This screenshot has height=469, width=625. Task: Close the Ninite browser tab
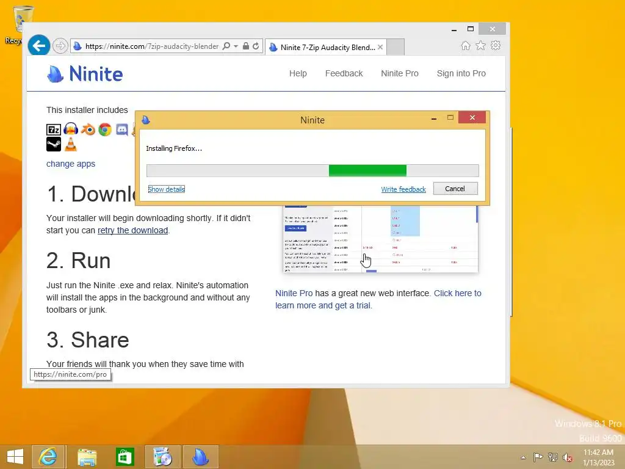(x=380, y=47)
